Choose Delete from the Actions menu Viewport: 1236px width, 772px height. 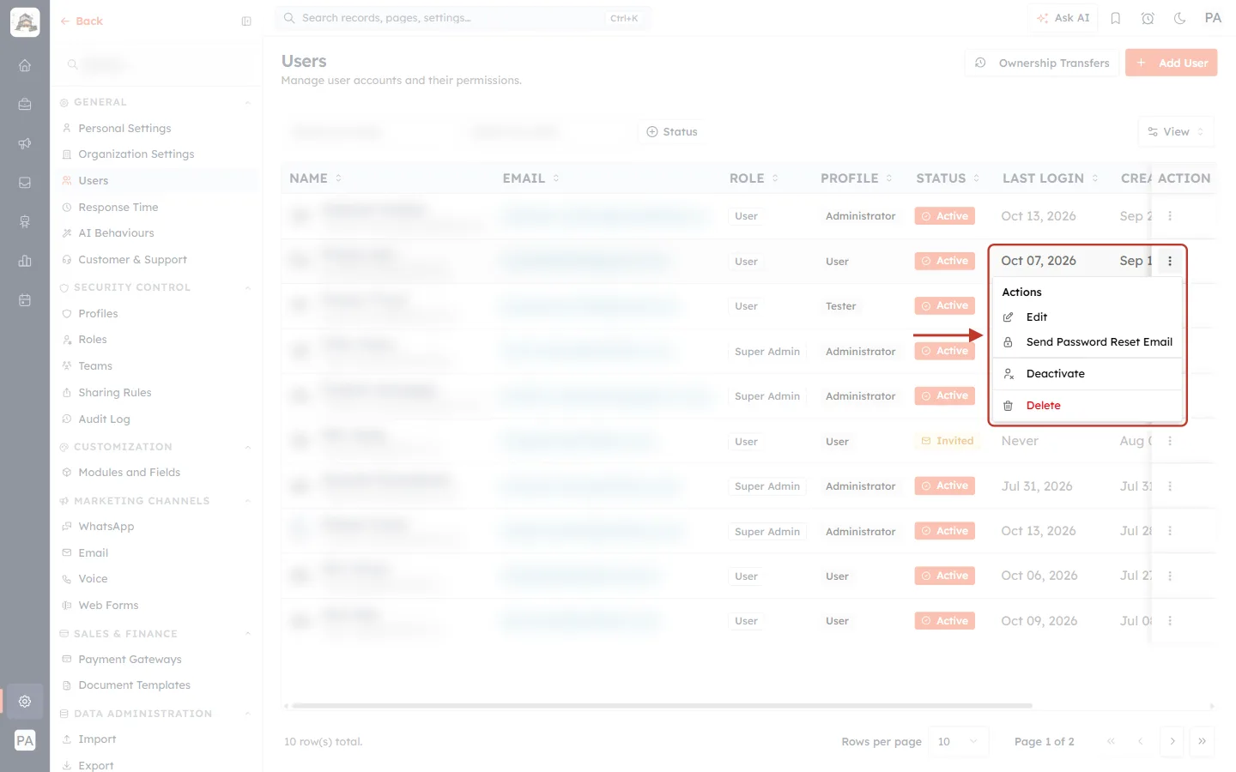1088,406
